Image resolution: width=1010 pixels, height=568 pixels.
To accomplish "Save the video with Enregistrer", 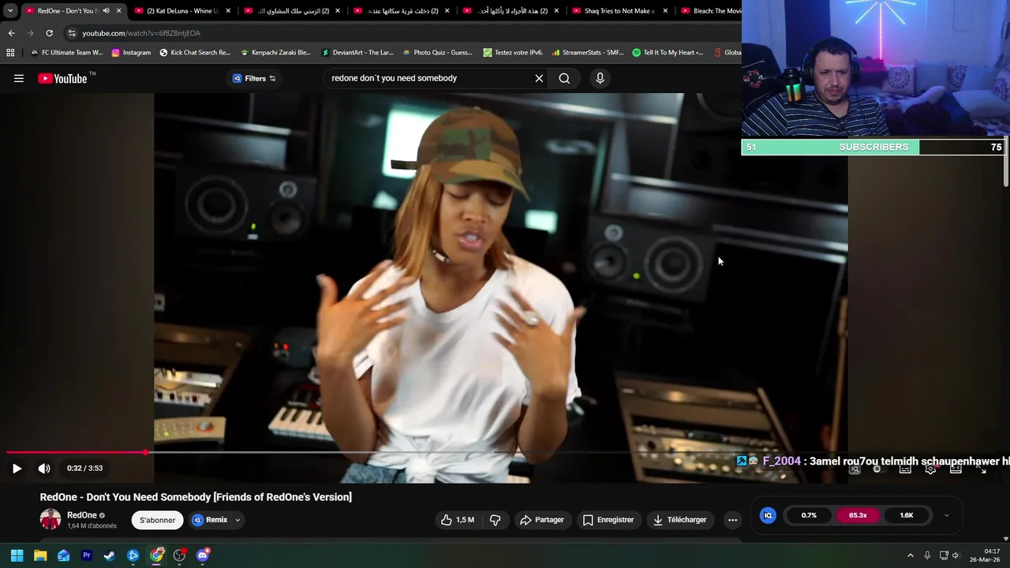I will pyautogui.click(x=608, y=520).
